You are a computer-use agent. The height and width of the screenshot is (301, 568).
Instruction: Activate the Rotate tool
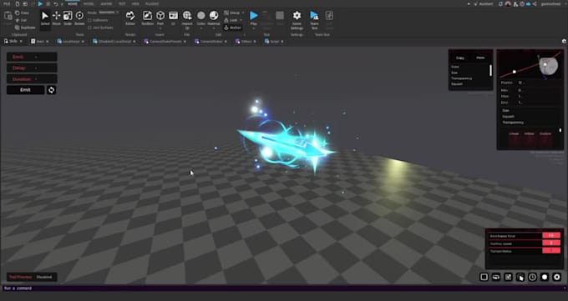(x=79, y=18)
